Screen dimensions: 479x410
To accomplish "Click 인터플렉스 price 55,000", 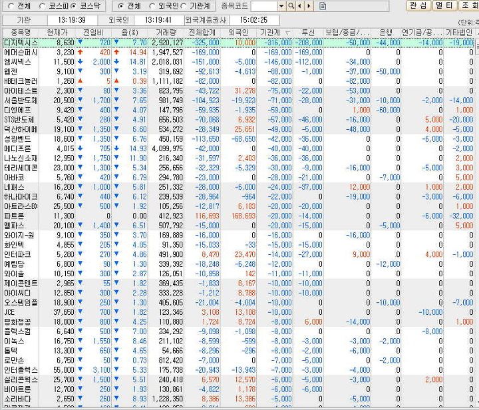I will coord(64,370).
